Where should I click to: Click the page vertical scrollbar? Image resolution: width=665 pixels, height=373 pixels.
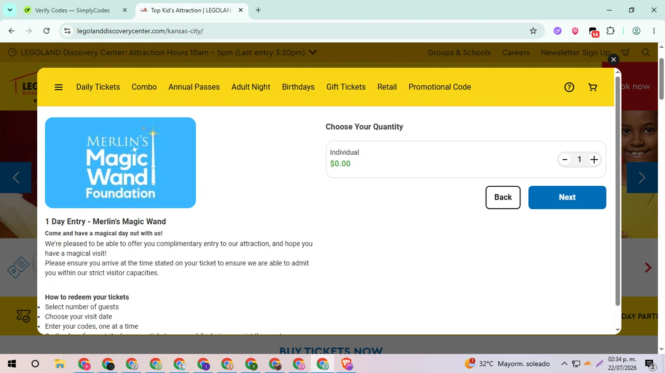[x=661, y=79]
